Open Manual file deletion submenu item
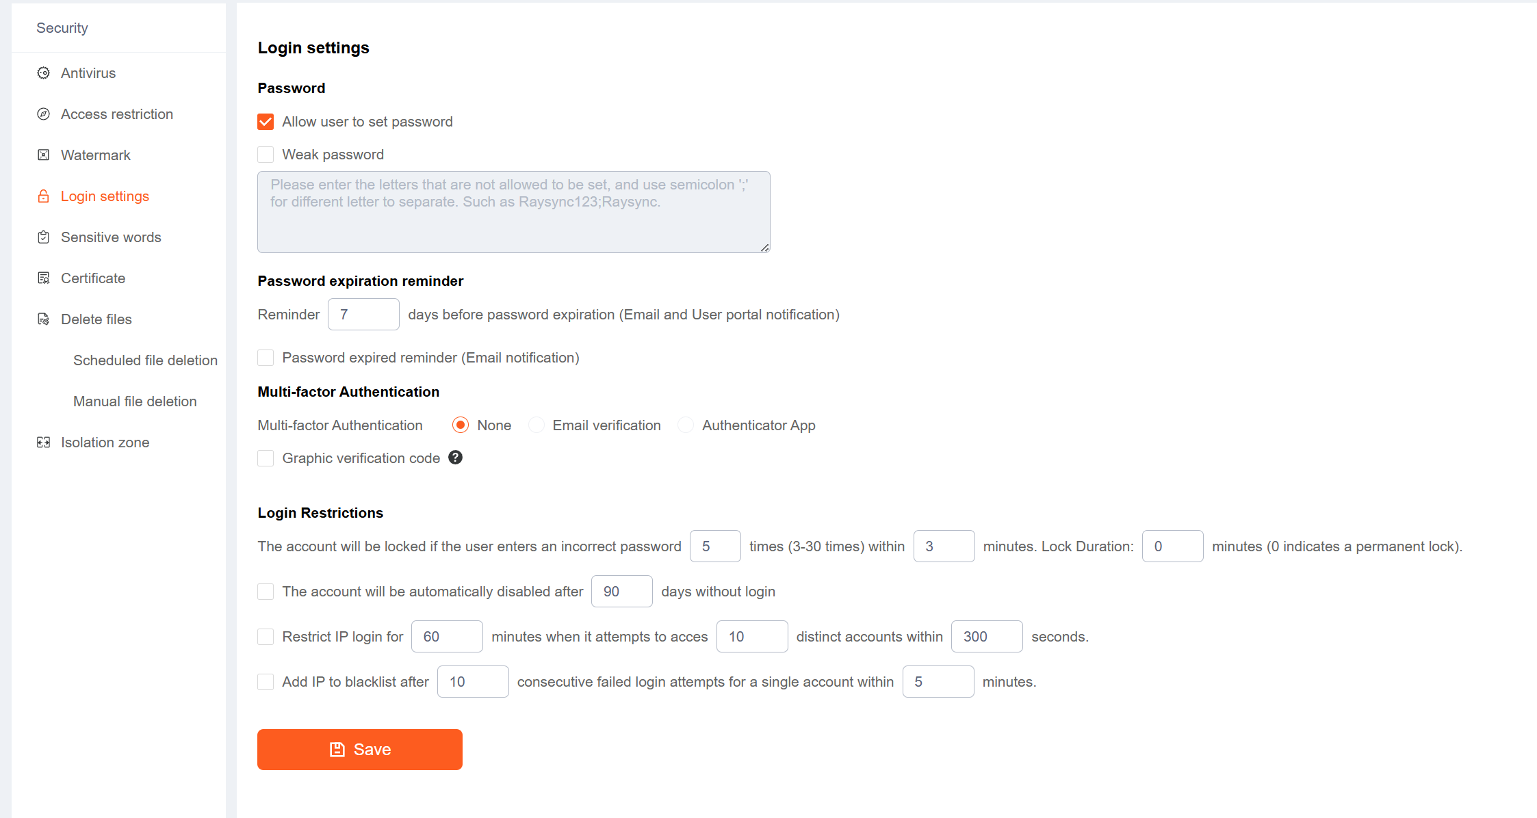Viewport: 1537px width, 818px height. 135,401
